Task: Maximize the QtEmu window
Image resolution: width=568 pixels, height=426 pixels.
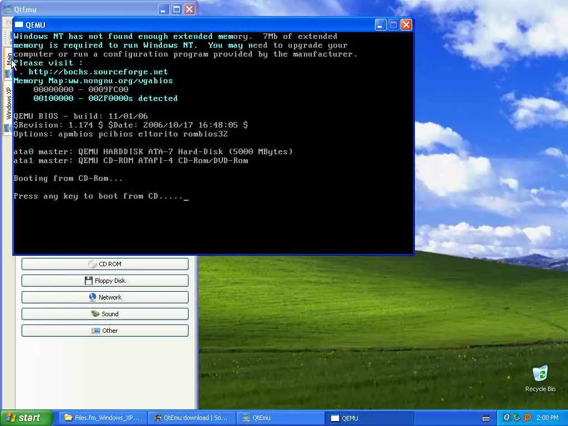Action: pyautogui.click(x=176, y=9)
